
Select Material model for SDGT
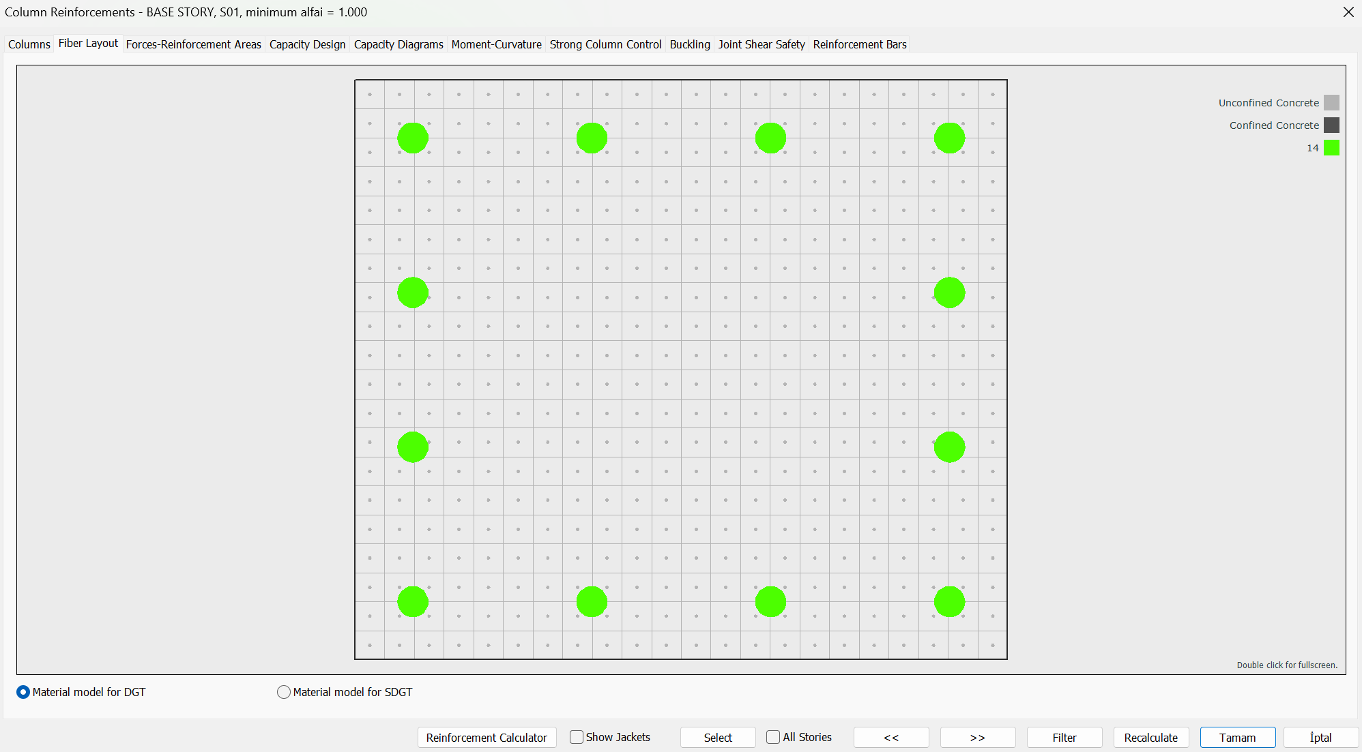click(x=284, y=692)
